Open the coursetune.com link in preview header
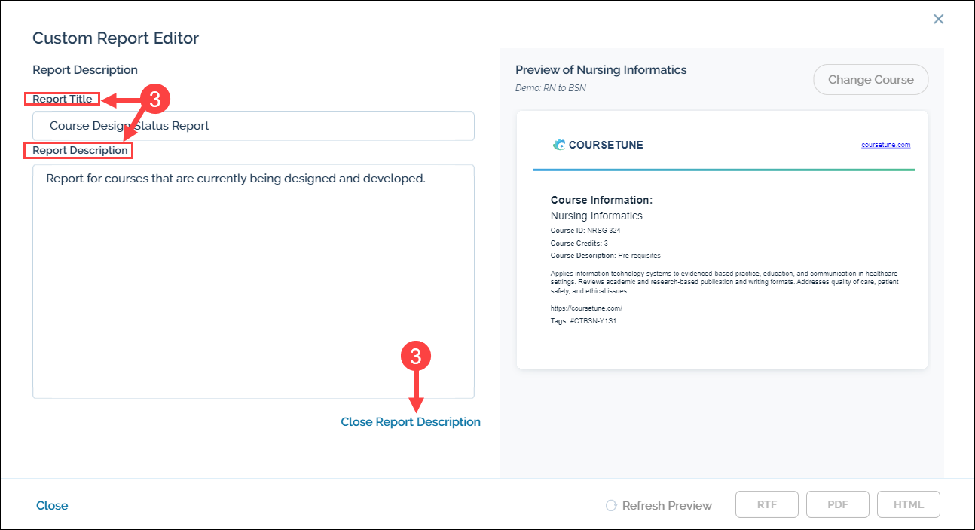This screenshot has width=975, height=530. click(x=885, y=145)
